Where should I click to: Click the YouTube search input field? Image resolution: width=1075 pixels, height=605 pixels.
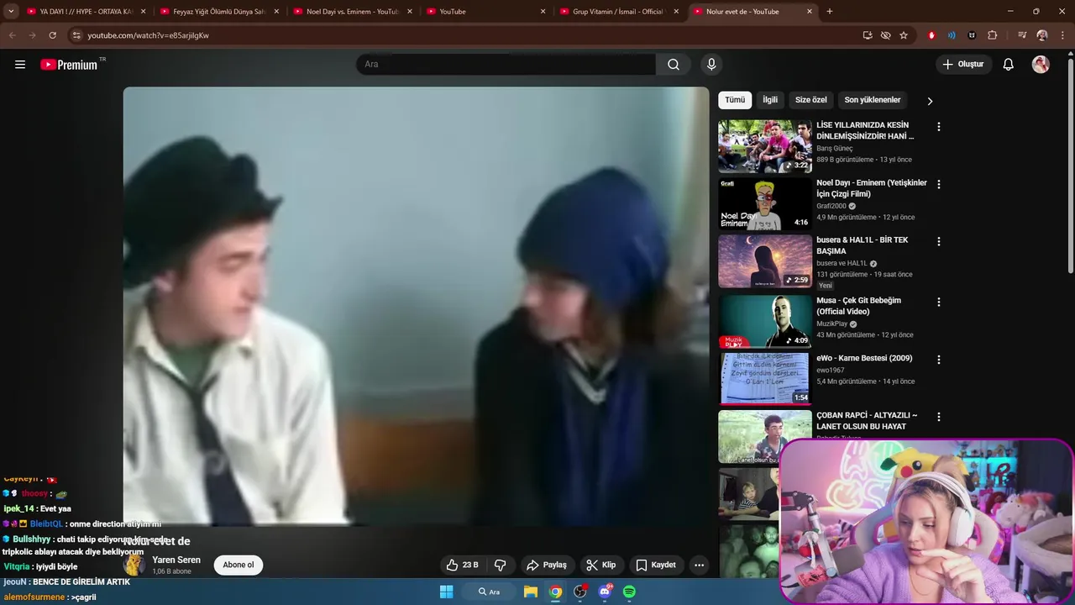pyautogui.click(x=506, y=65)
